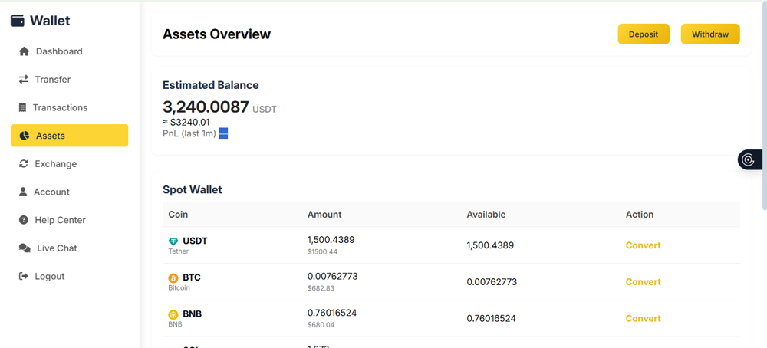The image size is (767, 348).
Task: Click the $1500.44 value
Action: pos(322,251)
